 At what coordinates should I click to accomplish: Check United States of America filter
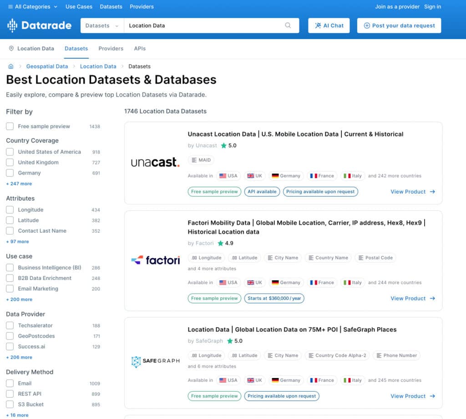[x=10, y=152]
